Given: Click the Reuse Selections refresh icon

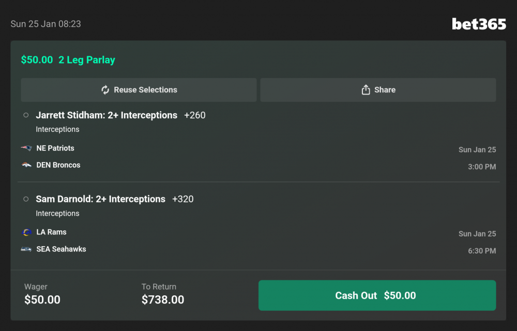Looking at the screenshot, I should [x=105, y=90].
